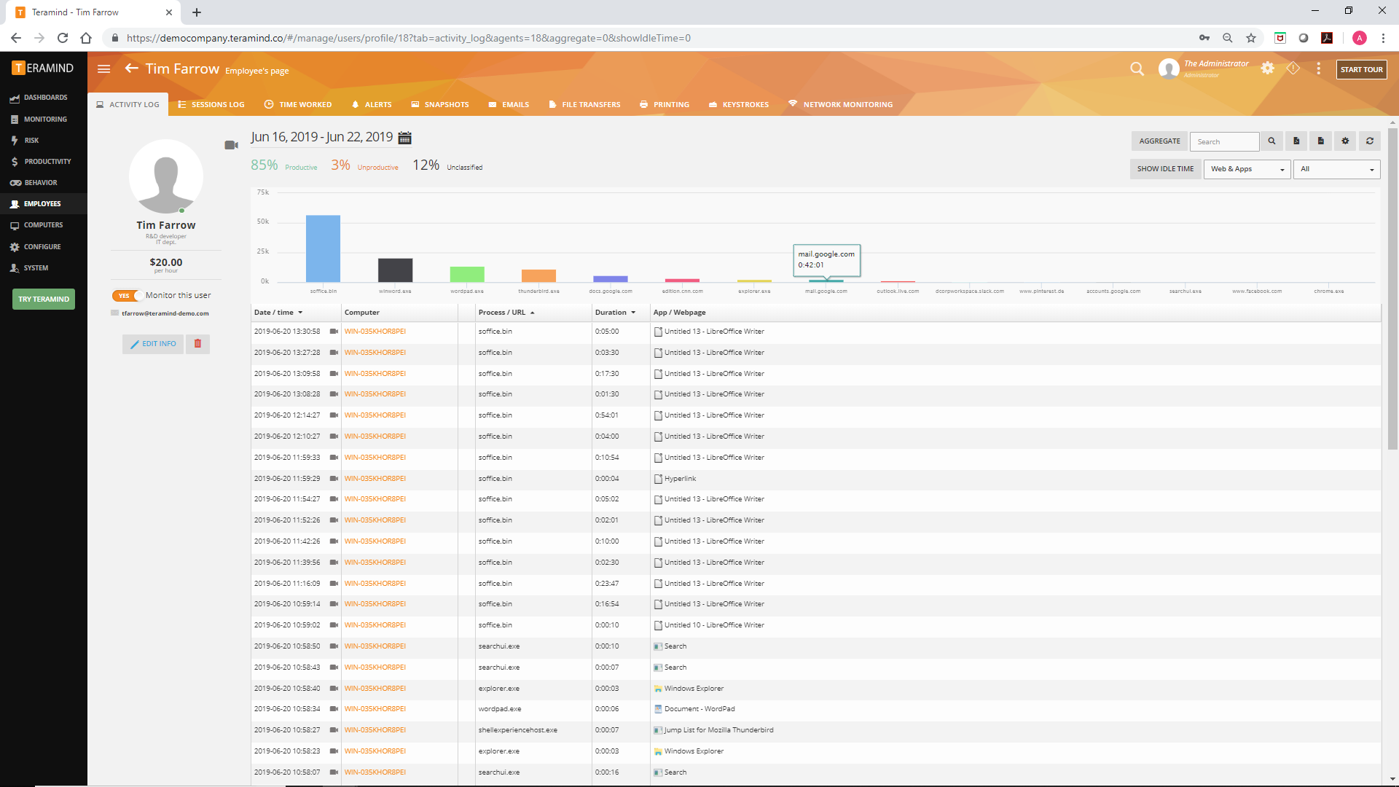1399x787 pixels.
Task: Go back using arrow beside Tim Farrow
Action: point(132,68)
